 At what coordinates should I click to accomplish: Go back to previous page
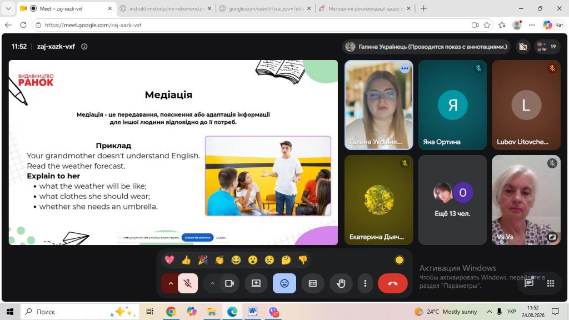pos(8,25)
